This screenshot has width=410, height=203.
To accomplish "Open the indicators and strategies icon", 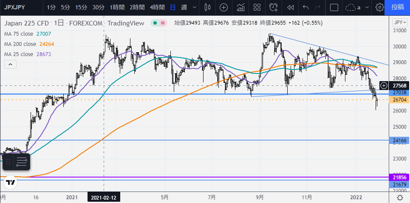I will tap(240, 7).
